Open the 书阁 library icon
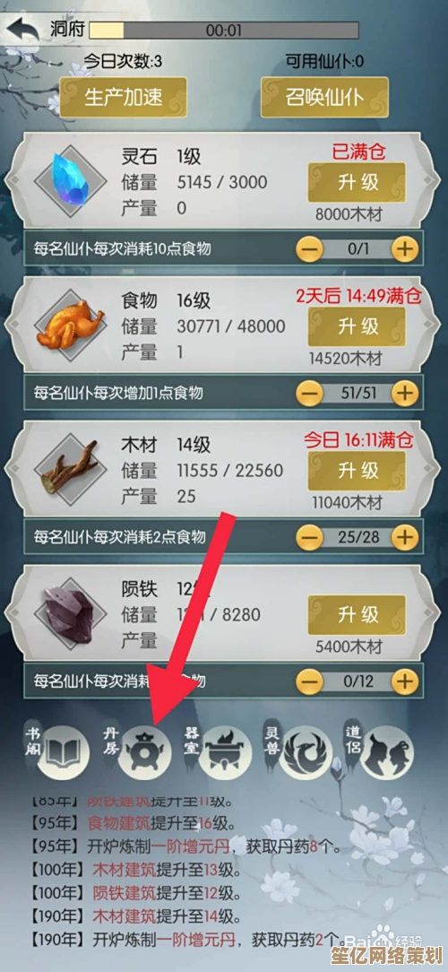 click(x=60, y=751)
